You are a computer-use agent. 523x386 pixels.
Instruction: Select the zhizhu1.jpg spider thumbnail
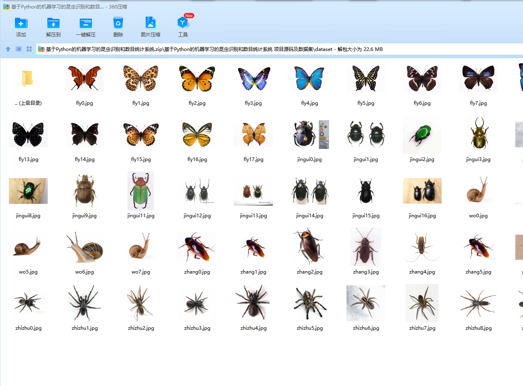pyautogui.click(x=85, y=303)
